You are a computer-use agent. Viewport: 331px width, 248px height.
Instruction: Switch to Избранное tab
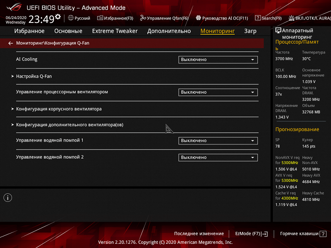29,31
